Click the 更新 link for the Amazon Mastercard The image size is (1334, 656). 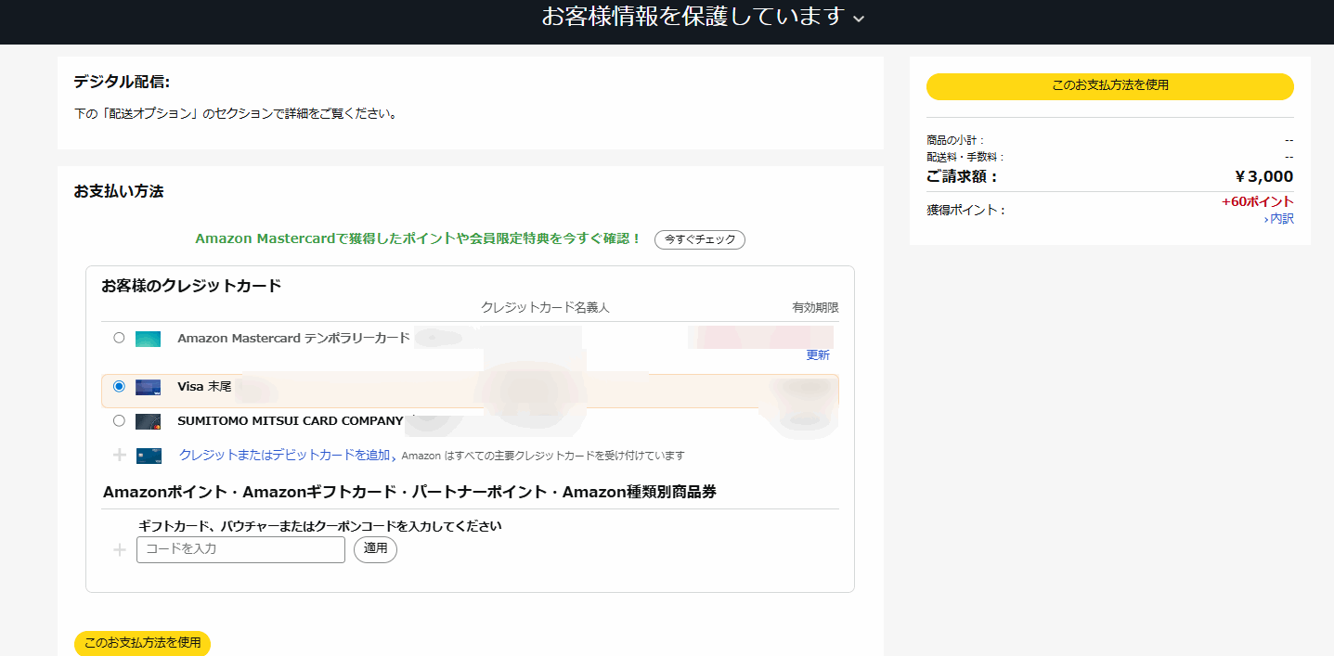(817, 355)
